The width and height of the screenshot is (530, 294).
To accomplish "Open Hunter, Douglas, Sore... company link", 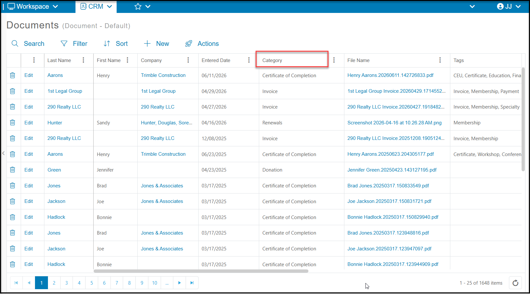I will [167, 123].
